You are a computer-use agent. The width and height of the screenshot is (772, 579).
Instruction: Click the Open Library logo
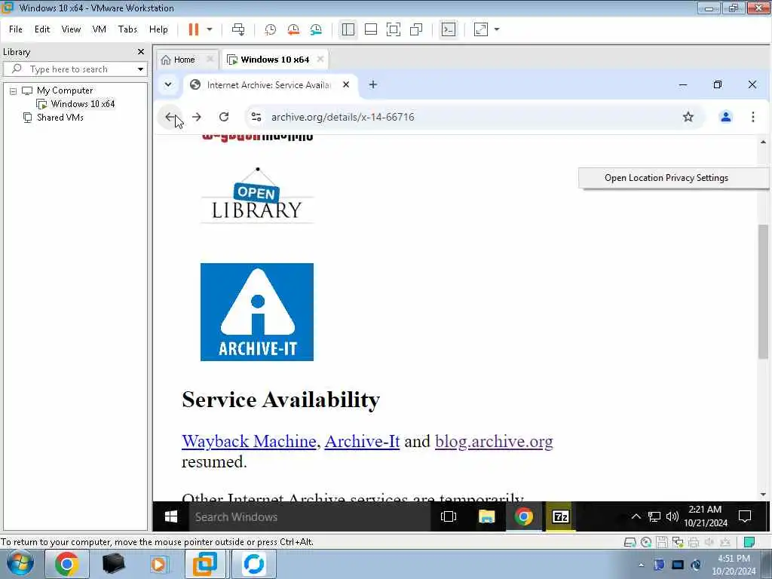(257, 195)
